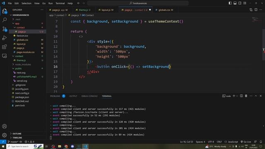Image resolution: width=265 pixels, height=149 pixels.
Task: Open globals.css in the file tree
Action: pos(22,40)
